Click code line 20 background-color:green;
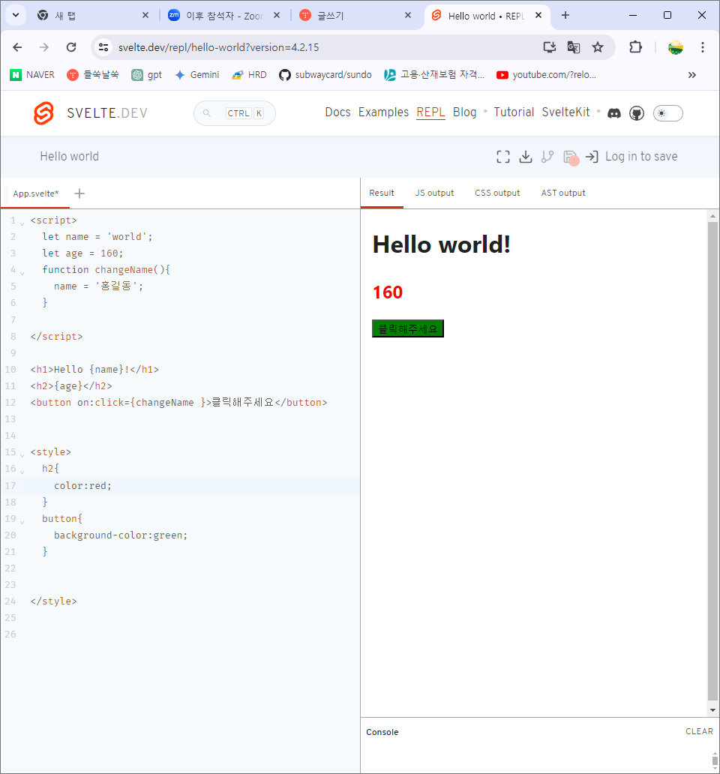This screenshot has height=774, width=720. click(x=121, y=535)
